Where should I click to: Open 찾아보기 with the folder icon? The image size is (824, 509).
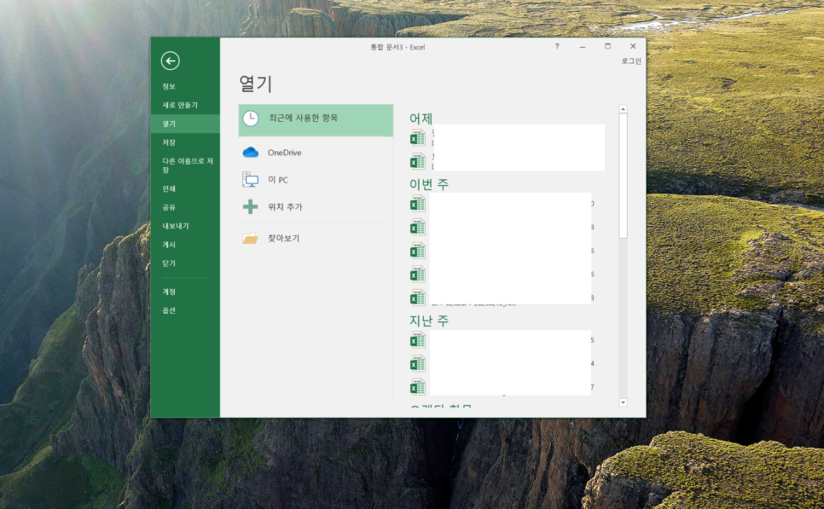pos(316,238)
